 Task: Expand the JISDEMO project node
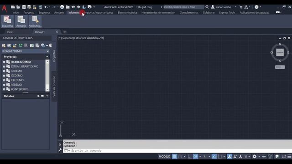[4, 85]
